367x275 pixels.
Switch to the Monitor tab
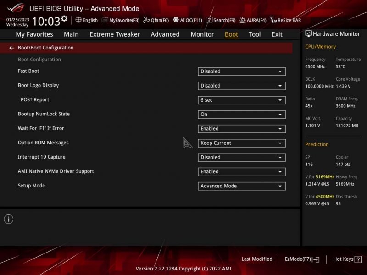coord(202,34)
